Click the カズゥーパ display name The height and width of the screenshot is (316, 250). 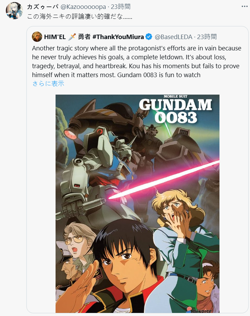pyautogui.click(x=43, y=7)
